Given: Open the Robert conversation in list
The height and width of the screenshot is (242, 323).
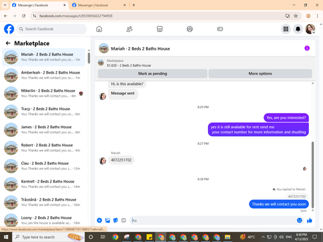Looking at the screenshot, I should point(43,148).
